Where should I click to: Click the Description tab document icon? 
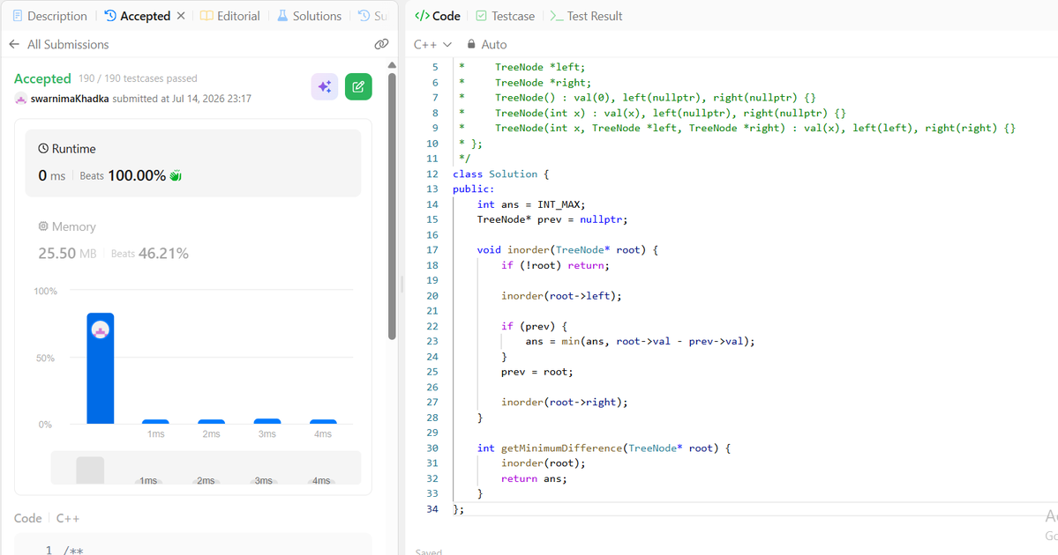click(x=18, y=16)
